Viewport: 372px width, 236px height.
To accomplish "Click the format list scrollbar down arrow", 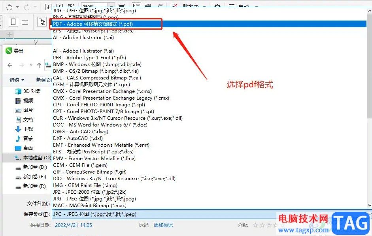I will tap(369, 206).
